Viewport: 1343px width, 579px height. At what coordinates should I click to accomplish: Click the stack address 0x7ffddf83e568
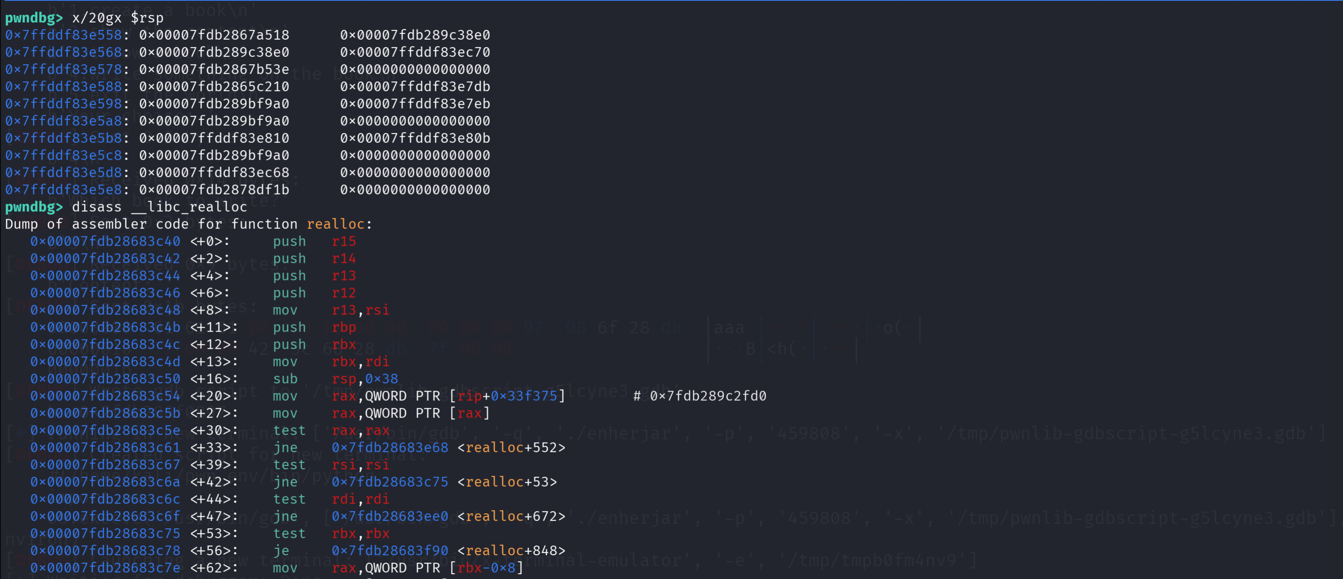(x=64, y=52)
